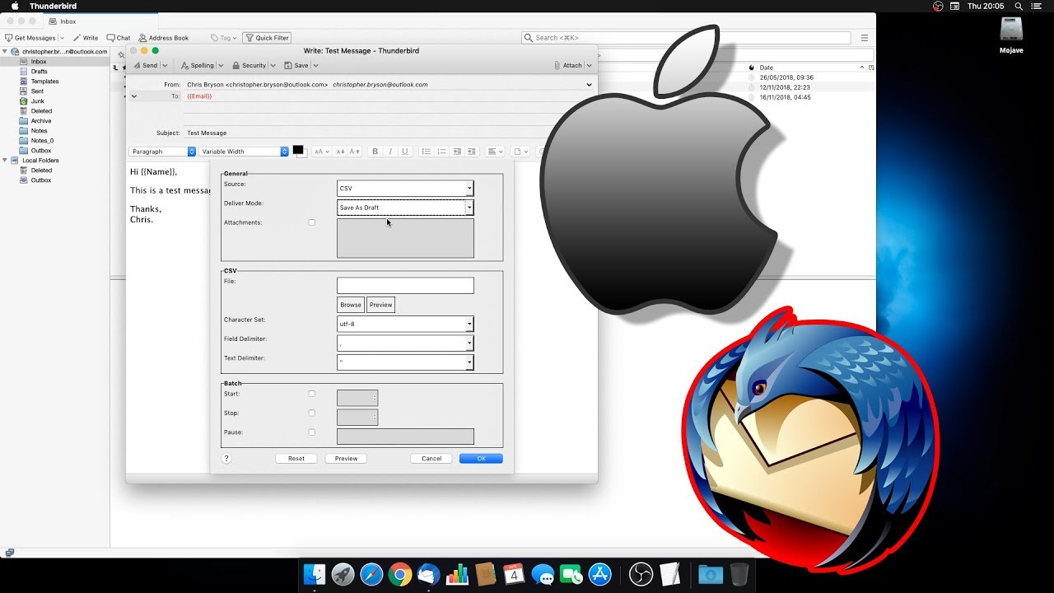This screenshot has width=1054, height=593.
Task: Click the Attach paperclip button
Action: tap(567, 65)
